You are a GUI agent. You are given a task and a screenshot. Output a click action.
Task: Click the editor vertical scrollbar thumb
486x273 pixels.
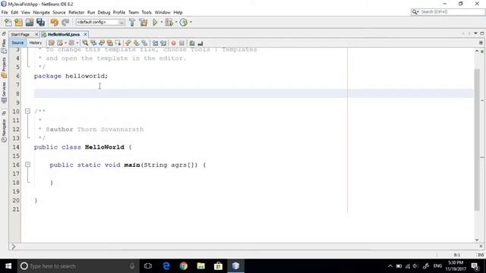477,140
